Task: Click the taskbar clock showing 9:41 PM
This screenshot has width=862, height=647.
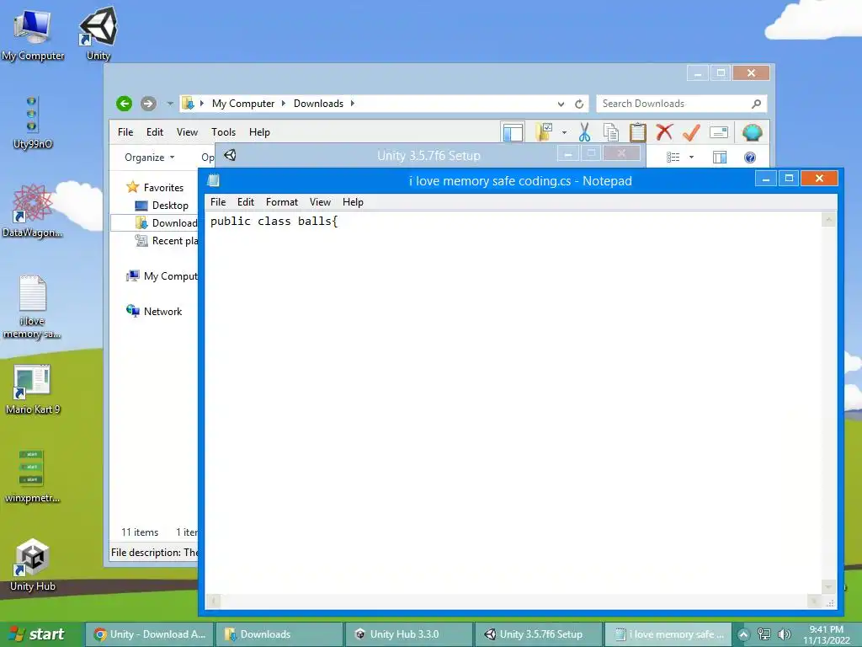Action: coord(827,635)
